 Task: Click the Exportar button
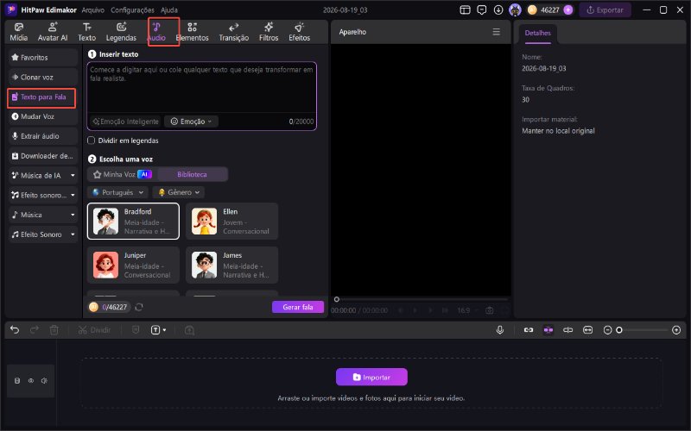(605, 9)
